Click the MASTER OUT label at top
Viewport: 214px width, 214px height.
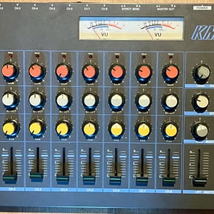(166, 9)
